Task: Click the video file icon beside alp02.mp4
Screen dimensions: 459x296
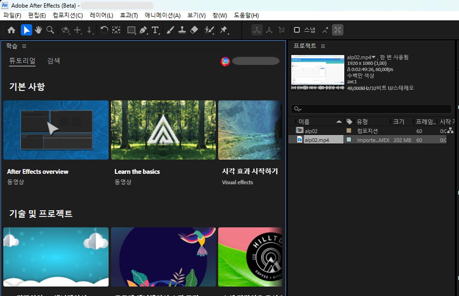Action: (x=300, y=140)
